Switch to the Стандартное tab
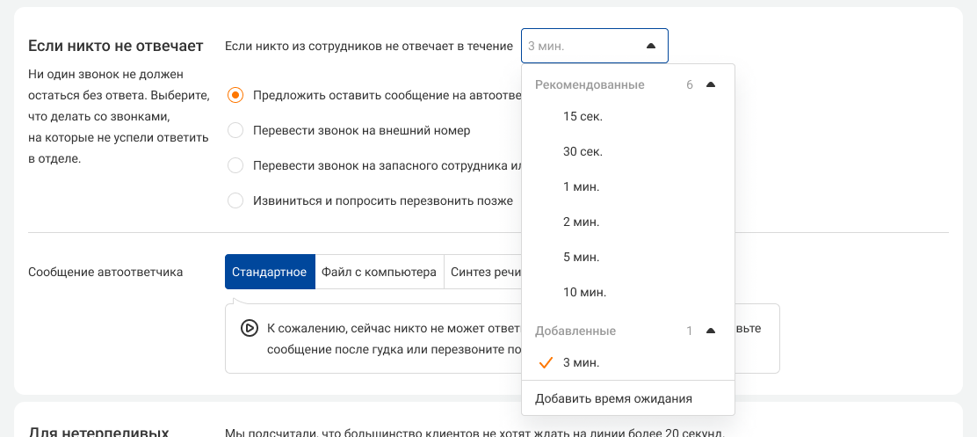 coord(270,272)
